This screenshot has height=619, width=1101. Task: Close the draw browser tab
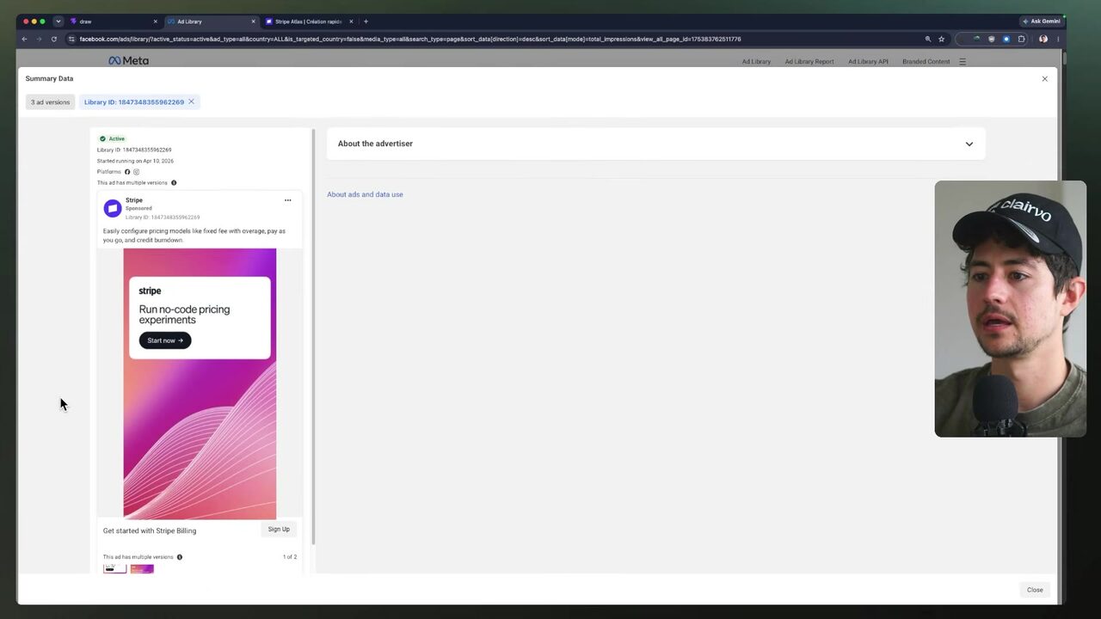156,21
